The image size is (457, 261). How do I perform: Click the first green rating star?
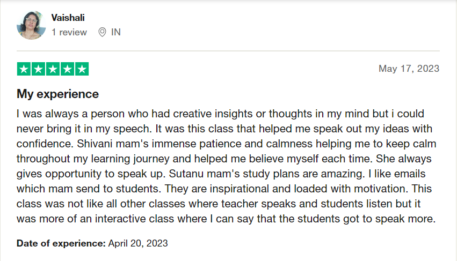[24, 69]
